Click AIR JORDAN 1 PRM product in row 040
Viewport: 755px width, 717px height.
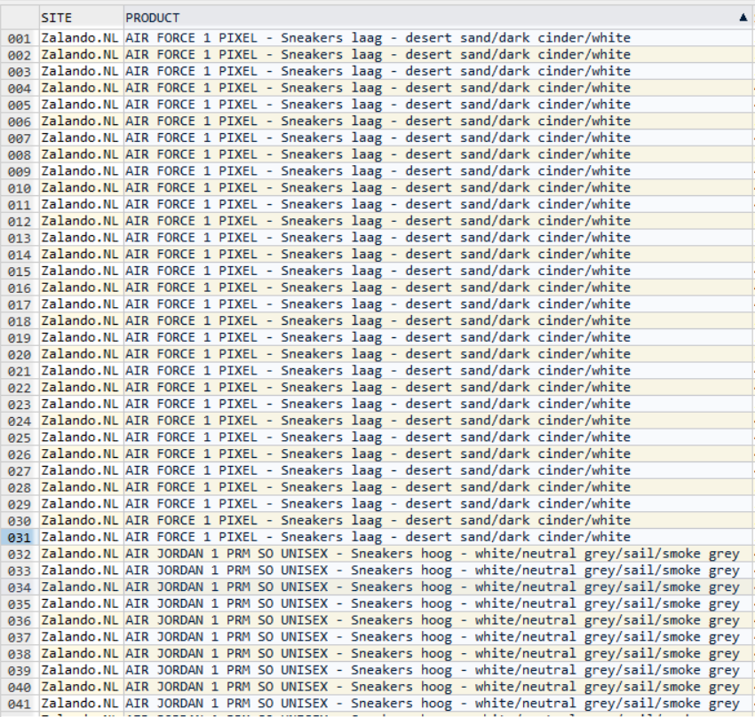click(437, 687)
